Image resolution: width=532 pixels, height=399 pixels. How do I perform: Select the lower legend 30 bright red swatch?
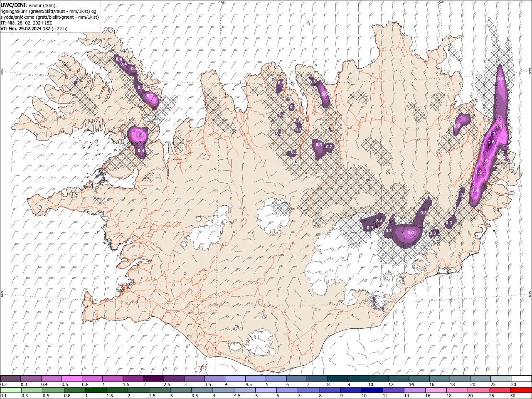[x=521, y=390]
